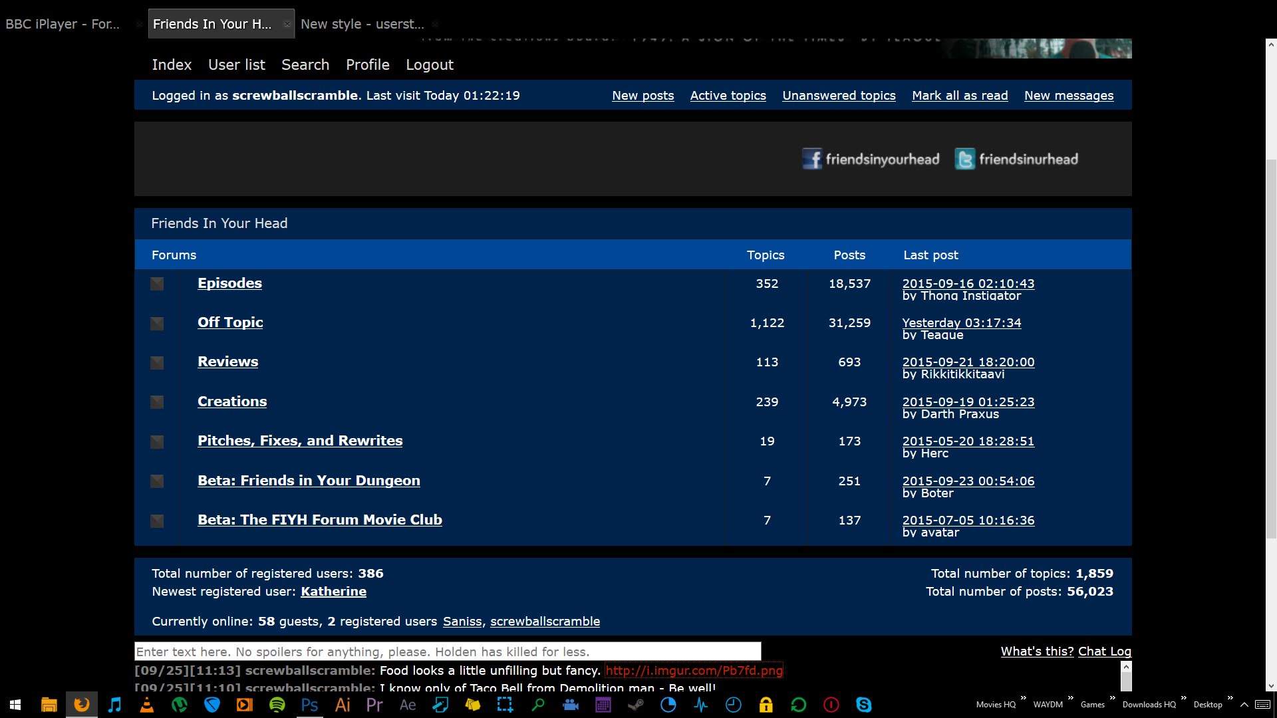Launch Photoshop from the taskbar
The image size is (1277, 718).
(310, 705)
